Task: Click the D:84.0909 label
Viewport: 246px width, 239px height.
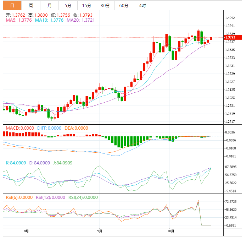Action: point(40,163)
